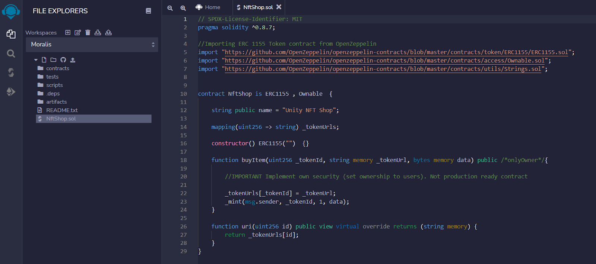Click the _tokenUrls[_tokenId] assignment line
This screenshot has height=264, width=596.
[x=280, y=193]
